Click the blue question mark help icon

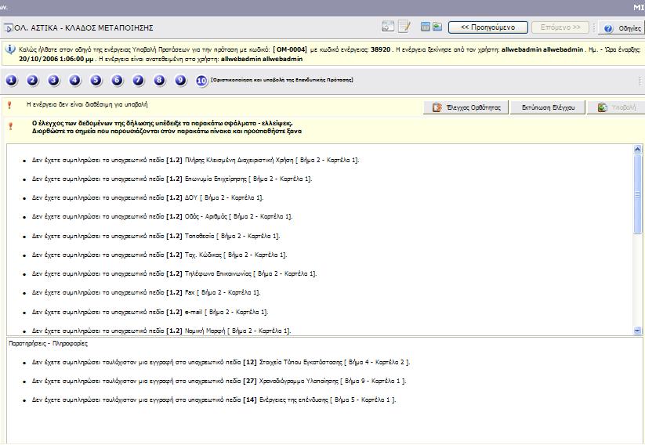click(609, 28)
